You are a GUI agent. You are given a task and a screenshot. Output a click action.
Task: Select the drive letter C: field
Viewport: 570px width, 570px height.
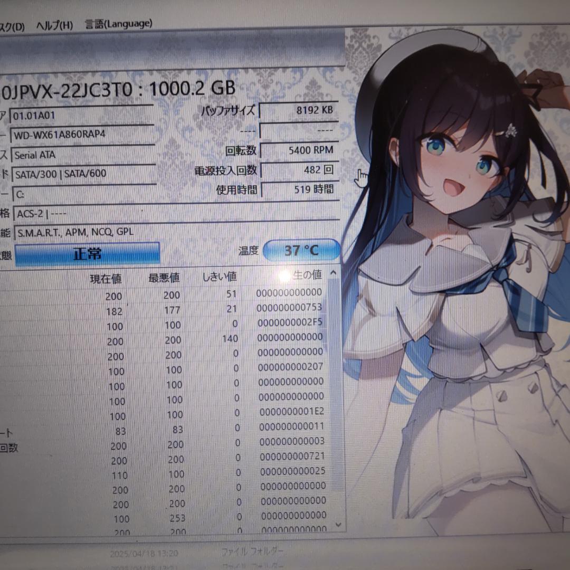pos(79,193)
